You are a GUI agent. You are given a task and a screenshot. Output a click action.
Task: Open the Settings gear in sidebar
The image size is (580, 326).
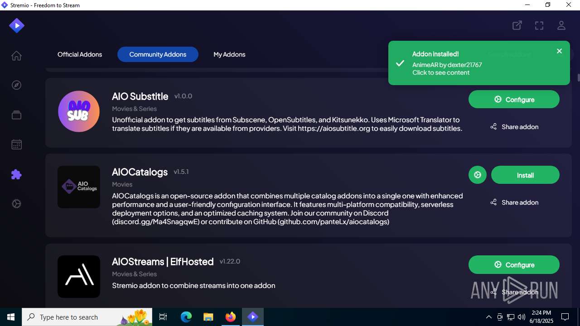(x=16, y=204)
